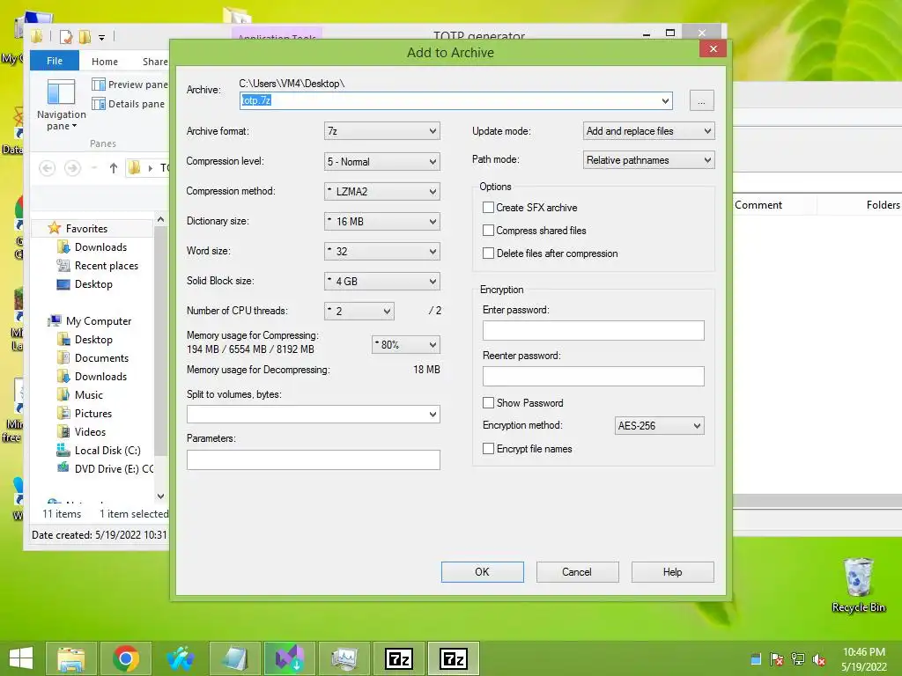
Task: Open the Number of CPU threads dropdown
Action: [x=359, y=311]
